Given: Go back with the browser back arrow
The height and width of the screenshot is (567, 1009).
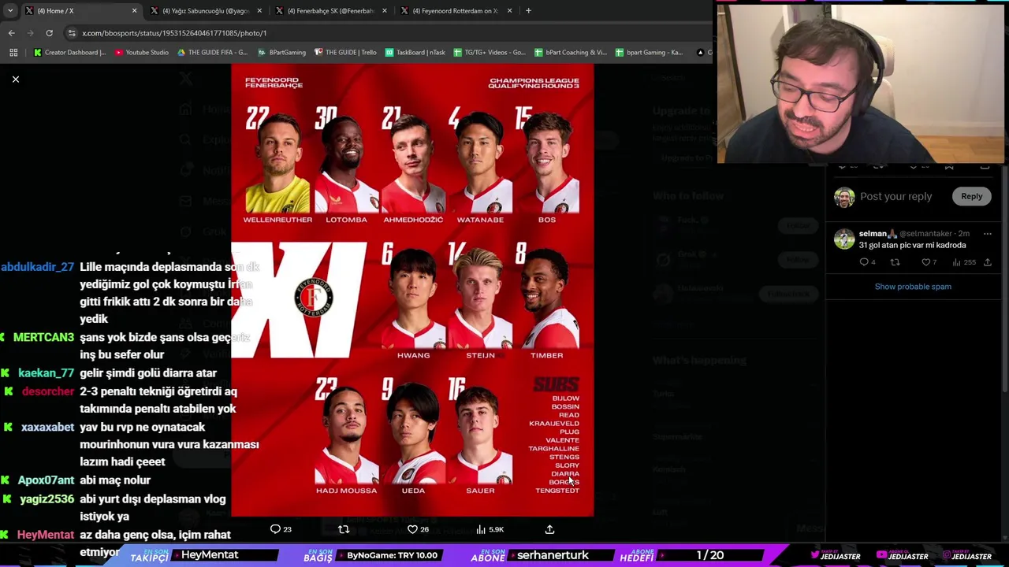Looking at the screenshot, I should coord(11,33).
